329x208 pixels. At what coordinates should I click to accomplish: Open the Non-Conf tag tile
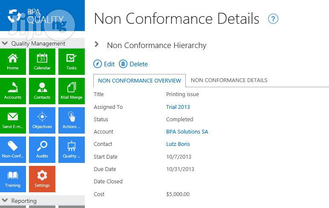[x=13, y=150]
